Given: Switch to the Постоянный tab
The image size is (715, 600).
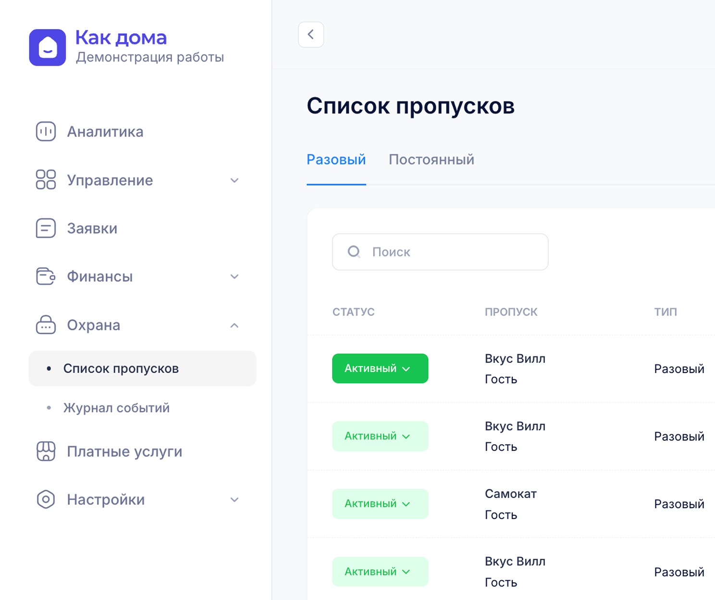Looking at the screenshot, I should [x=431, y=160].
